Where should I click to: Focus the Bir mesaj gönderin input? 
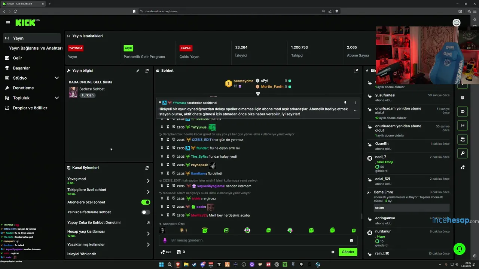pos(258,240)
